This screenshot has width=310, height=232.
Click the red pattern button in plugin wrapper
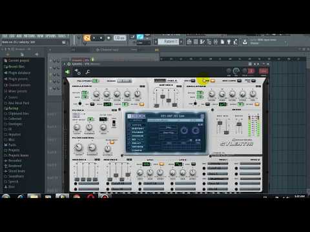click(x=251, y=71)
